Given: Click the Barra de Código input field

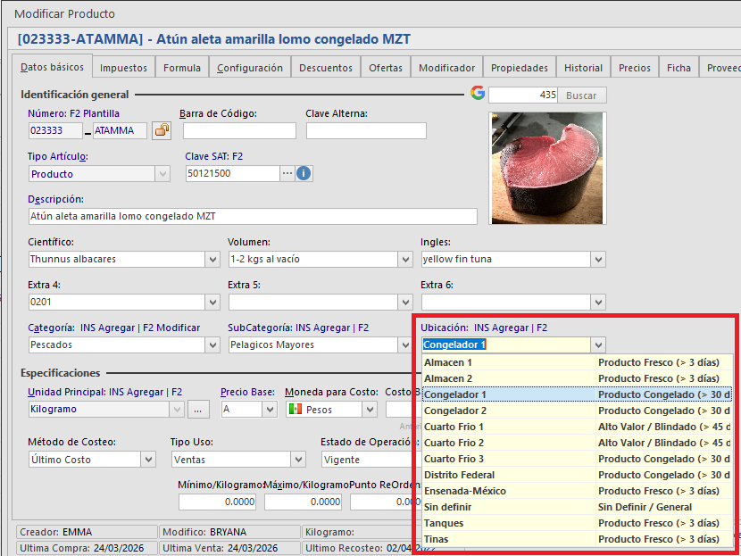Looking at the screenshot, I should tap(239, 131).
